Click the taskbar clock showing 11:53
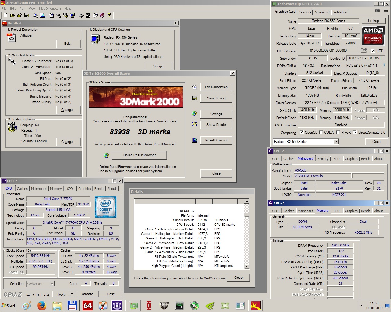Screen dimensions: 391x312 374,303
